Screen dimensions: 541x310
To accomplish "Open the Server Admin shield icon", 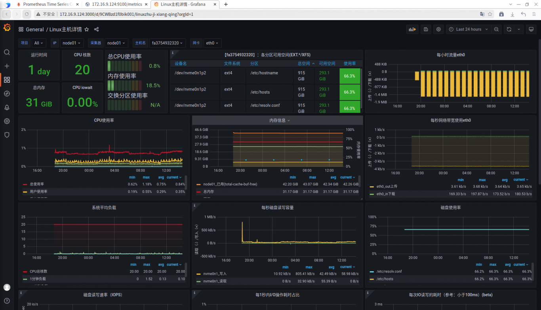I will tap(7, 135).
